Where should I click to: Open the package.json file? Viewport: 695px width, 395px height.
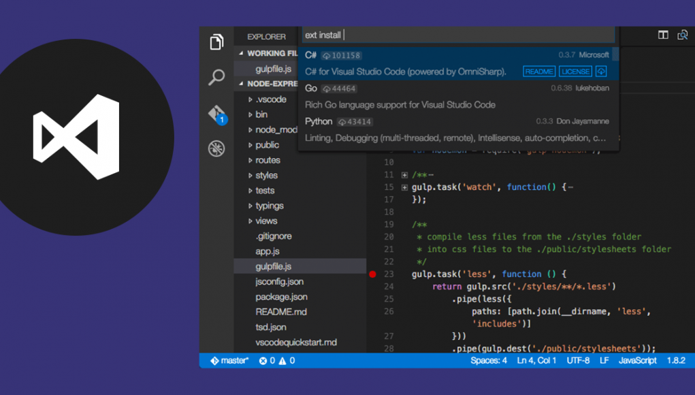(281, 297)
